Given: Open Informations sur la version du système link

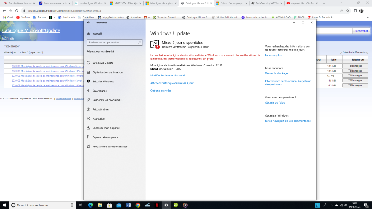Looking at the screenshot, I should point(288,83).
